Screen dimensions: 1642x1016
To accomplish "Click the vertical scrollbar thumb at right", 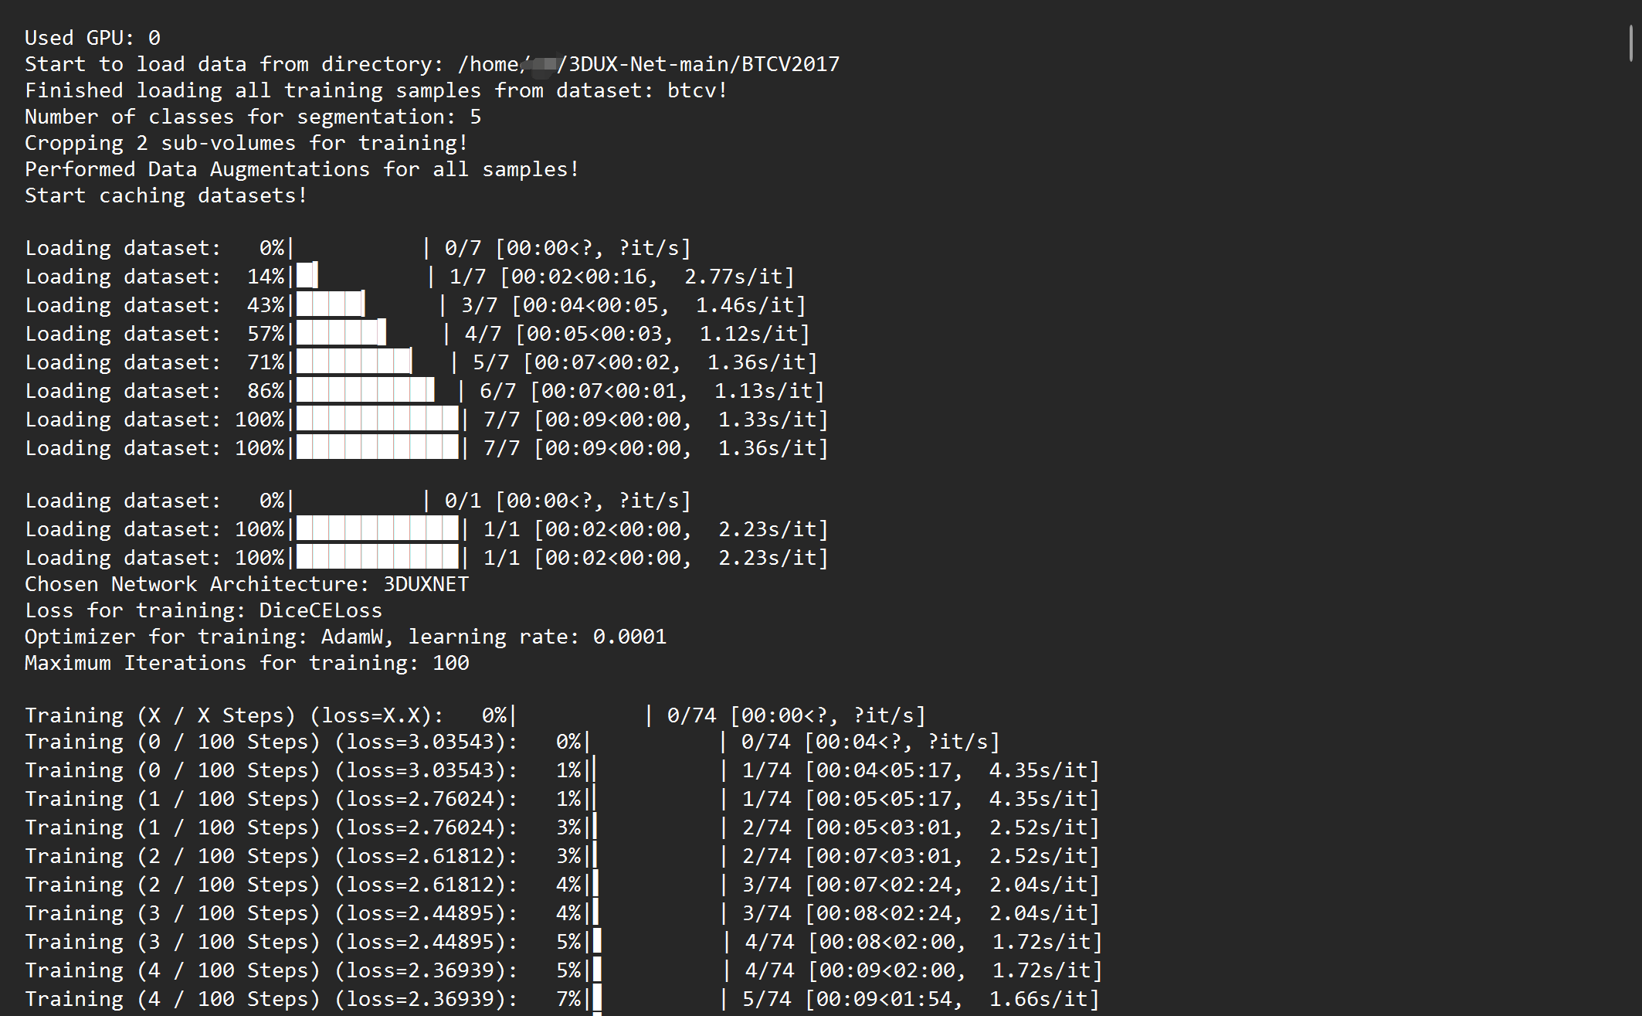I will point(1630,42).
